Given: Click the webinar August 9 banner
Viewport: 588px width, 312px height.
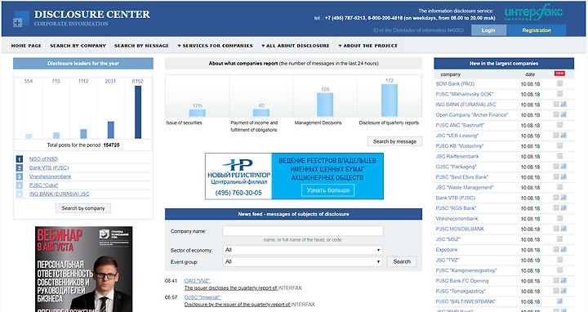Looking at the screenshot, I should (x=83, y=269).
